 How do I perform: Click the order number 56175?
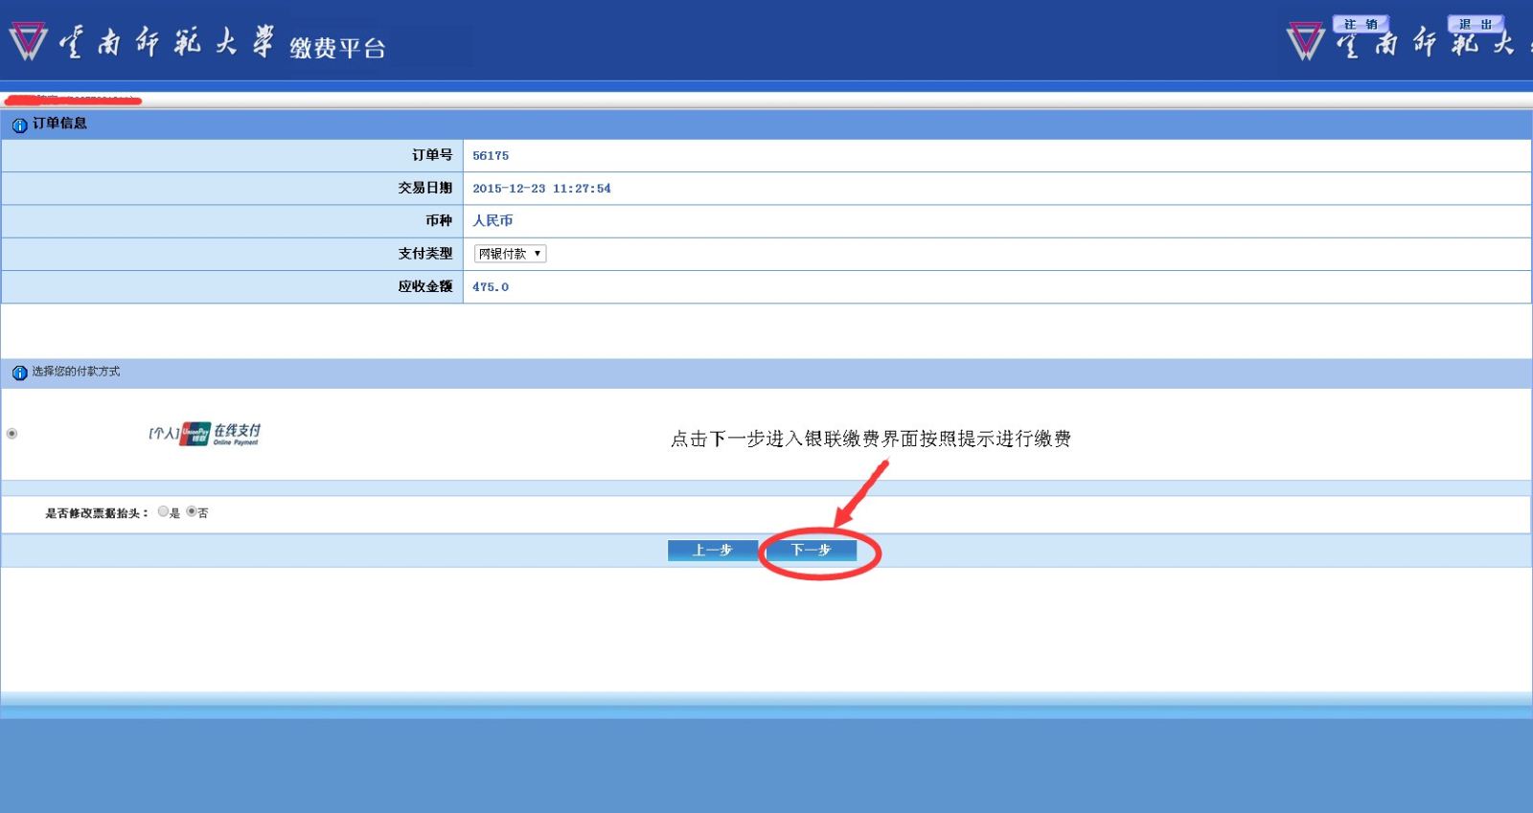(491, 156)
